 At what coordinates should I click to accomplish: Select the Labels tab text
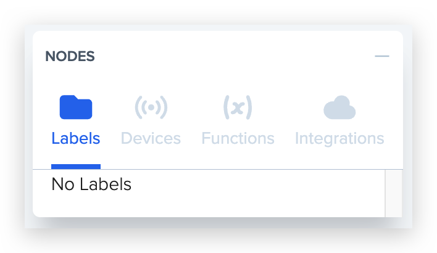[76, 138]
